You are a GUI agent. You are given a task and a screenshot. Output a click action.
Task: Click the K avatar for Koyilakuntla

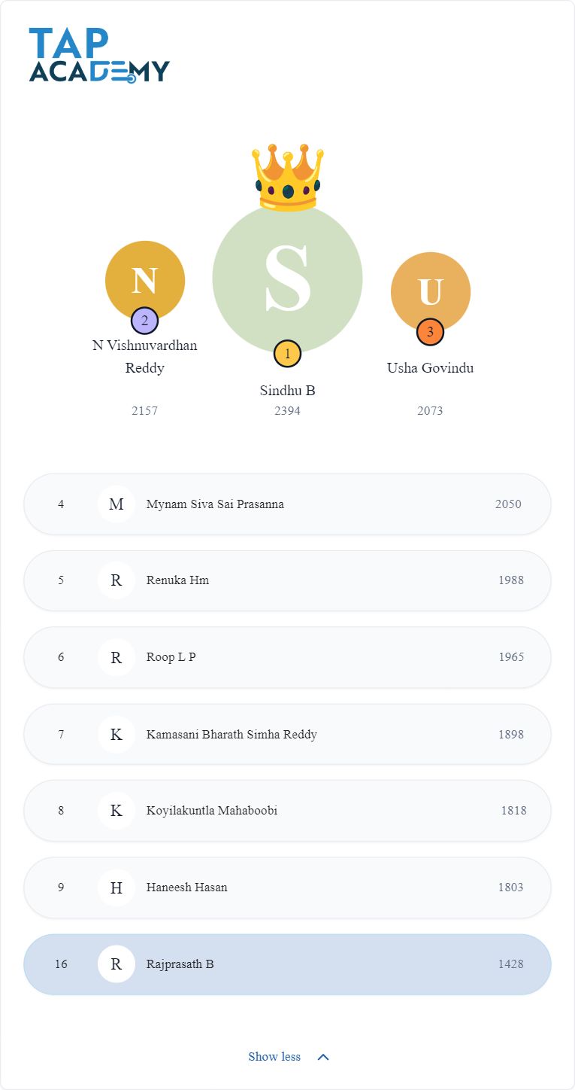pyautogui.click(x=117, y=811)
